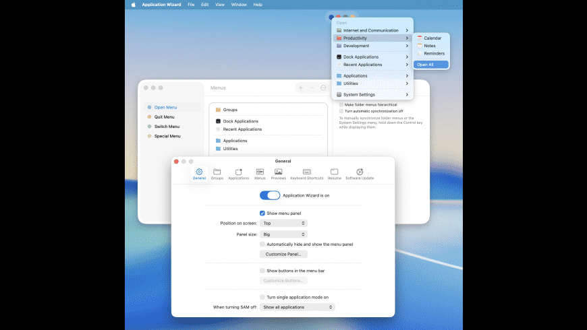Click the blue Open dot in menu panel
This screenshot has height=330, width=587.
(x=331, y=17)
